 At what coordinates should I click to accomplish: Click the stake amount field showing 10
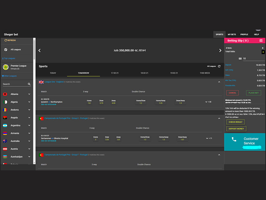coord(254,59)
